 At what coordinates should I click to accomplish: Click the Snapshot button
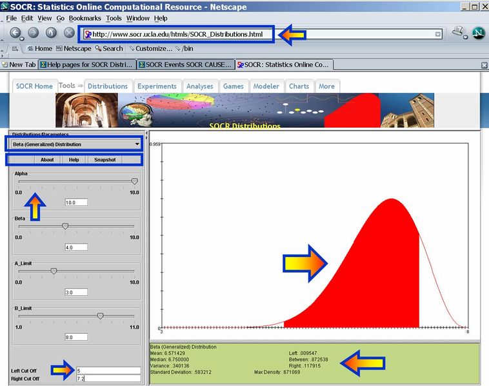(105, 160)
